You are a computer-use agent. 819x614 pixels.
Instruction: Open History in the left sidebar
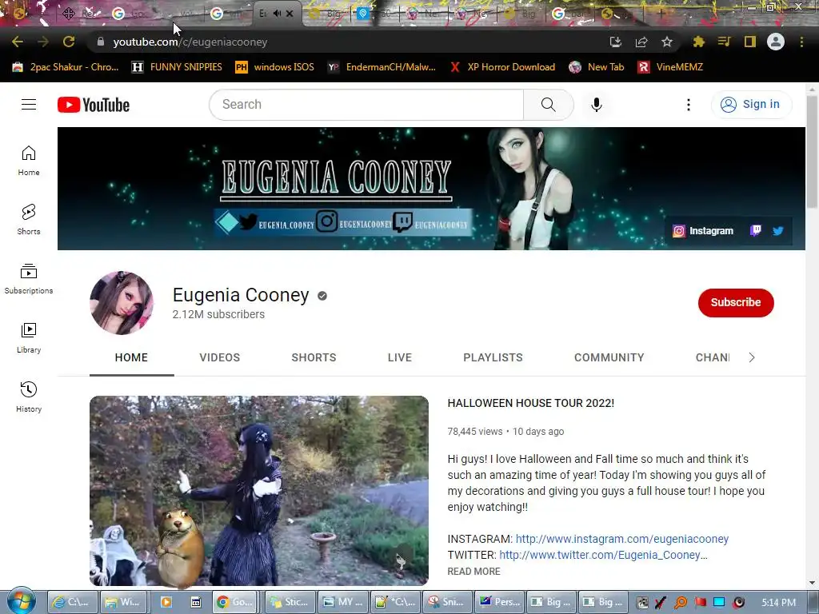[x=29, y=397]
